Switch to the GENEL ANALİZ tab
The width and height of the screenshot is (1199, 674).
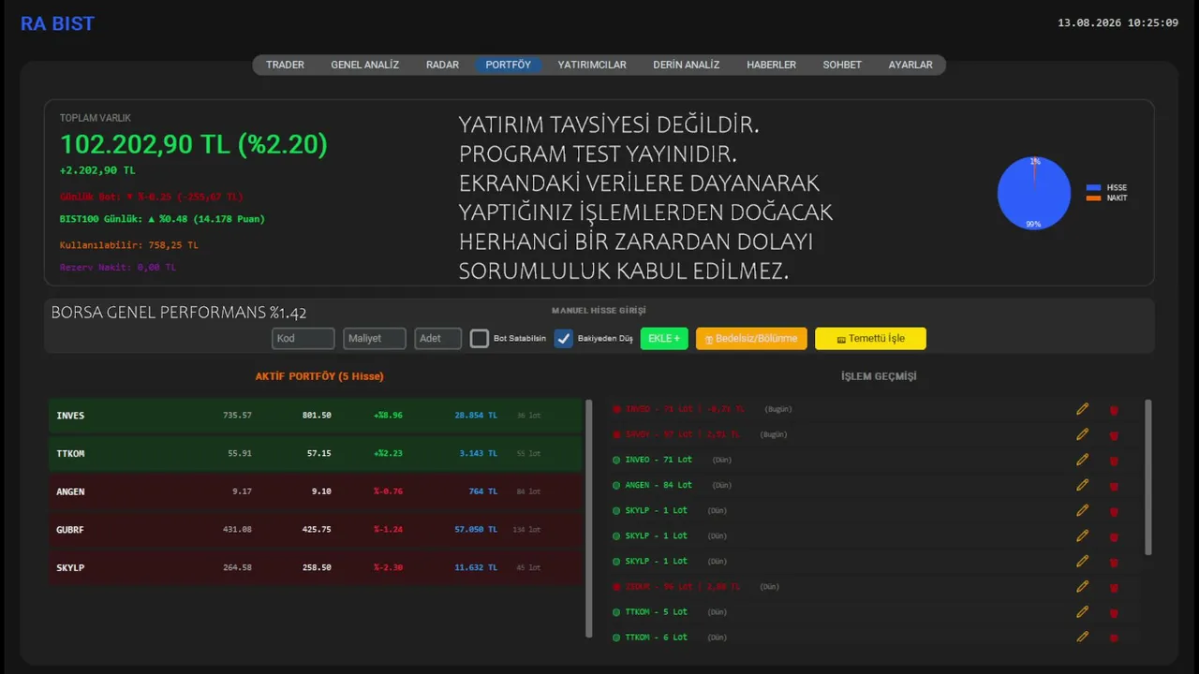pos(364,65)
